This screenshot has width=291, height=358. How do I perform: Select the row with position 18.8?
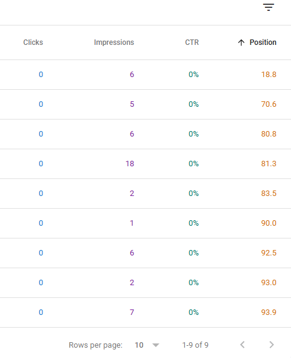coord(145,75)
